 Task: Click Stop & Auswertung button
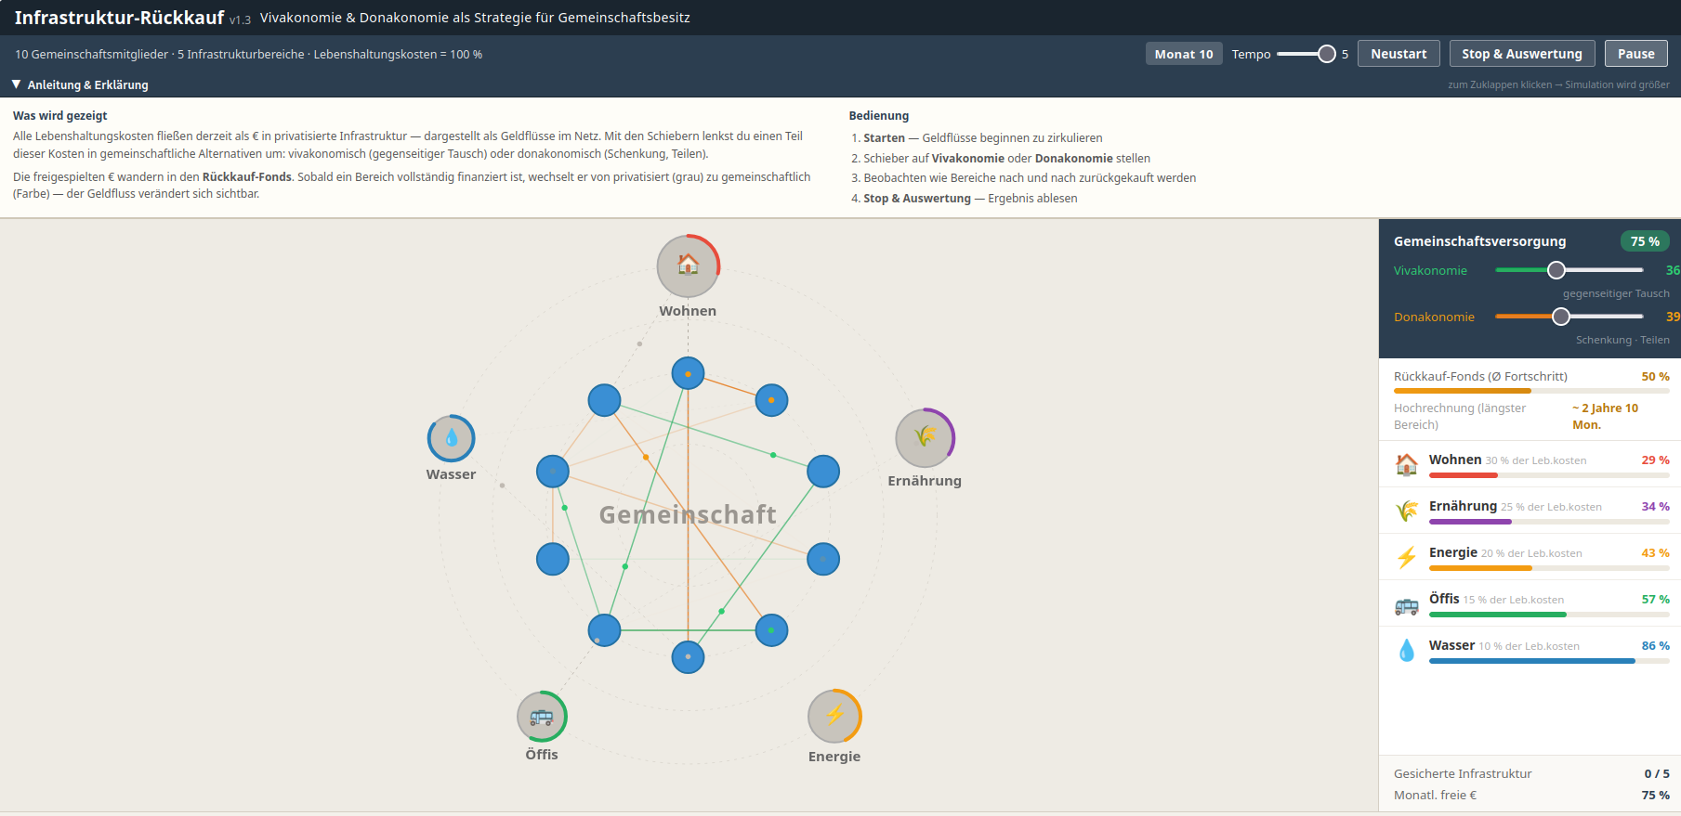[1521, 54]
